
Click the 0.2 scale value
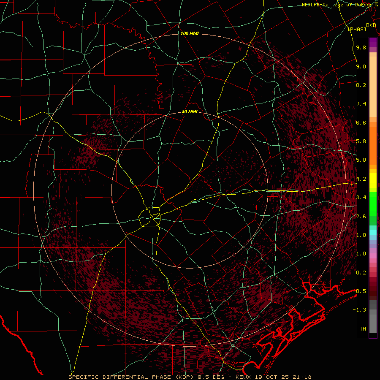tap(361, 273)
